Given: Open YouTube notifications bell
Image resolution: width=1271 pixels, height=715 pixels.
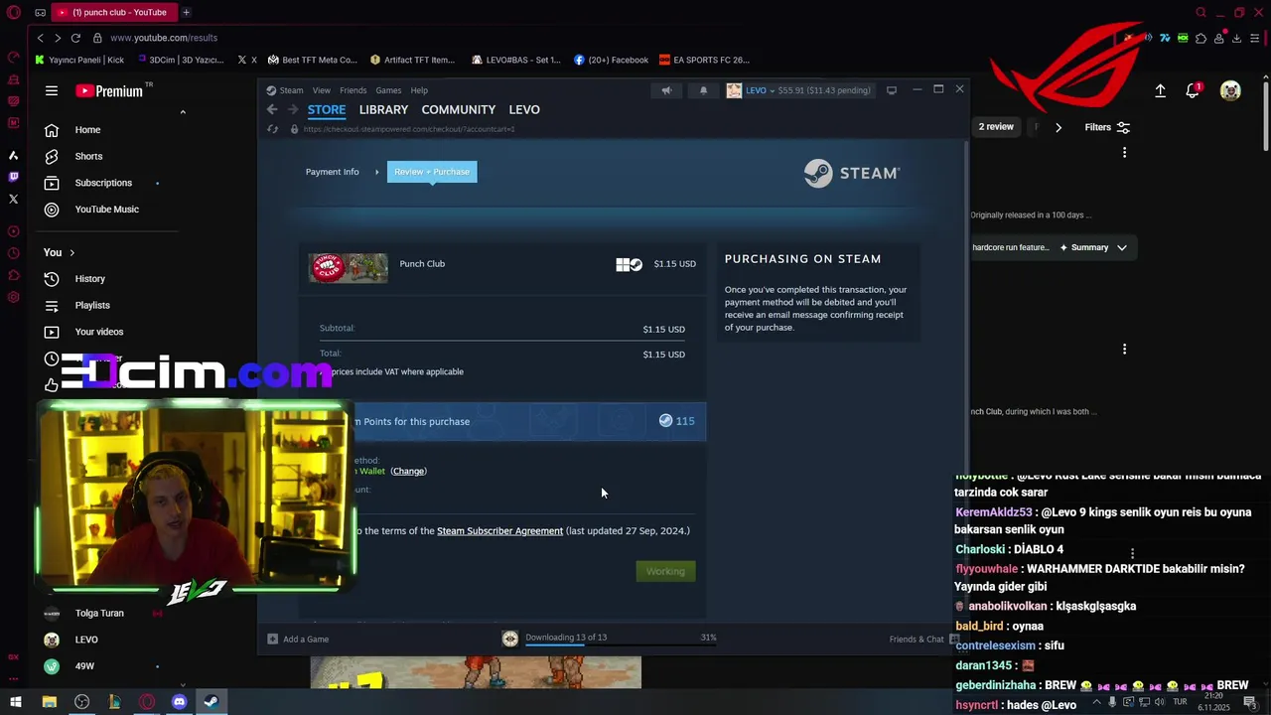Looking at the screenshot, I should [1194, 90].
